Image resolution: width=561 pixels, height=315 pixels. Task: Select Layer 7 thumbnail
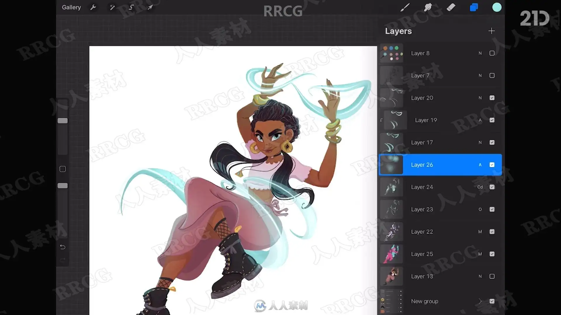tap(392, 76)
